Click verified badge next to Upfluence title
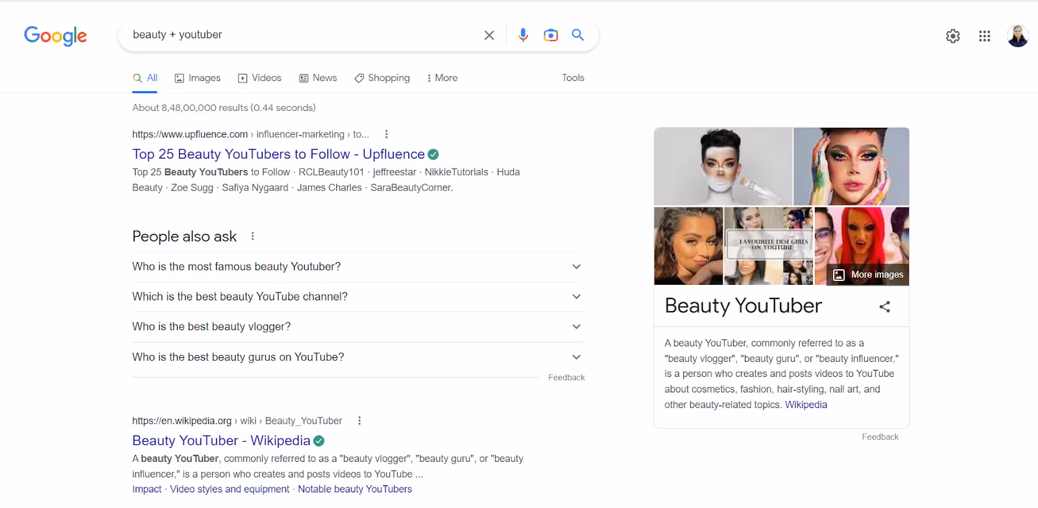This screenshot has width=1038, height=508. click(433, 154)
